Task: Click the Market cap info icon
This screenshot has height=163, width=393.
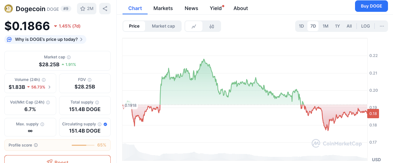Action: point(69,57)
